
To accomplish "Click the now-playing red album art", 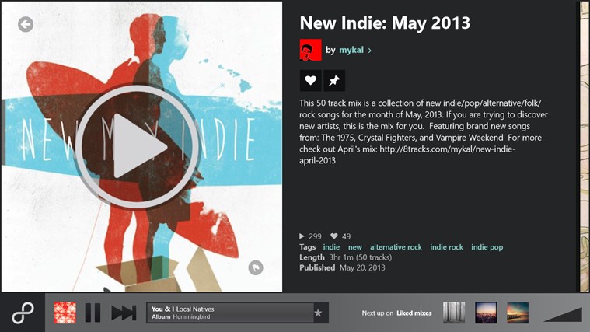I will coord(65,313).
